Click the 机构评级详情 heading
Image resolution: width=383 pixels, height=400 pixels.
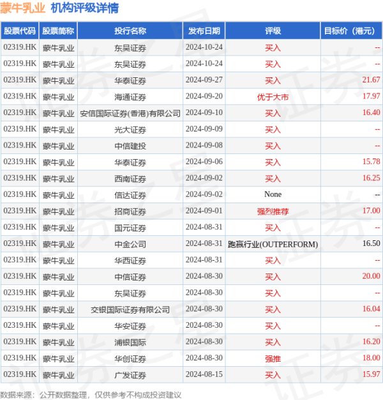pyautogui.click(x=85, y=8)
